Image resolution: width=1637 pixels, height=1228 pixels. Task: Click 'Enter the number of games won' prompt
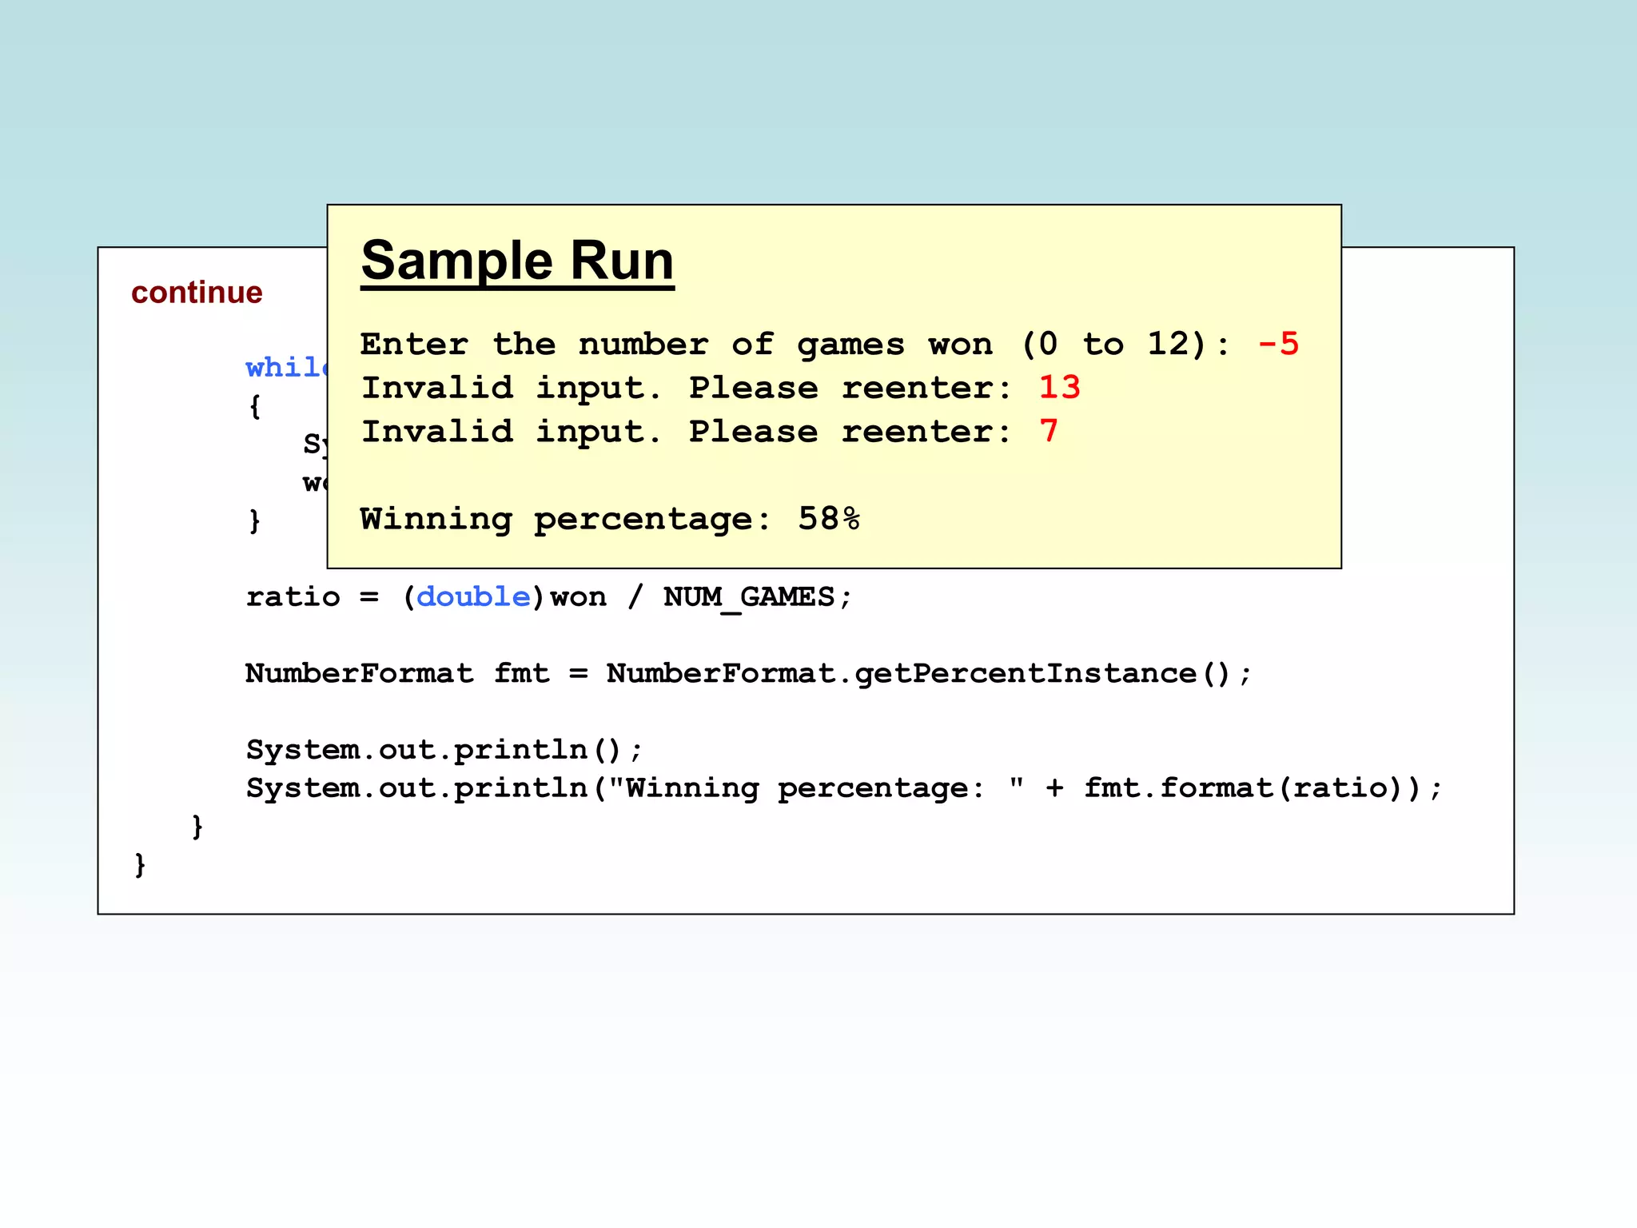795,345
